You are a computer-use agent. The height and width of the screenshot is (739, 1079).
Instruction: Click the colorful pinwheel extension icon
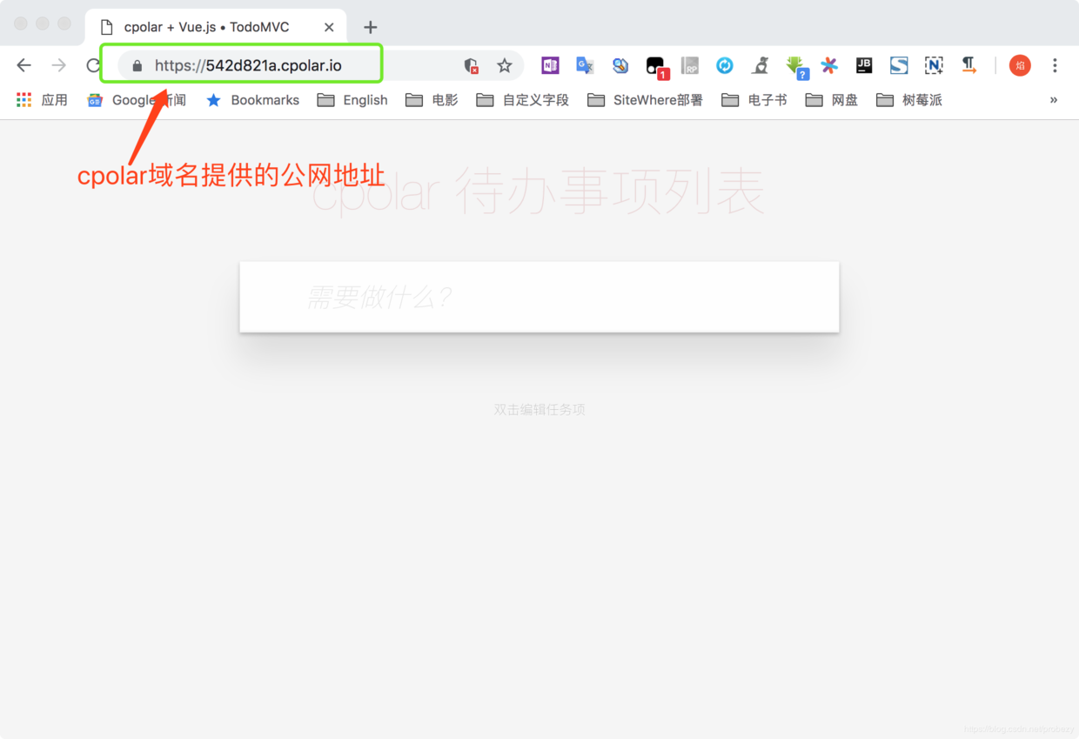point(829,65)
